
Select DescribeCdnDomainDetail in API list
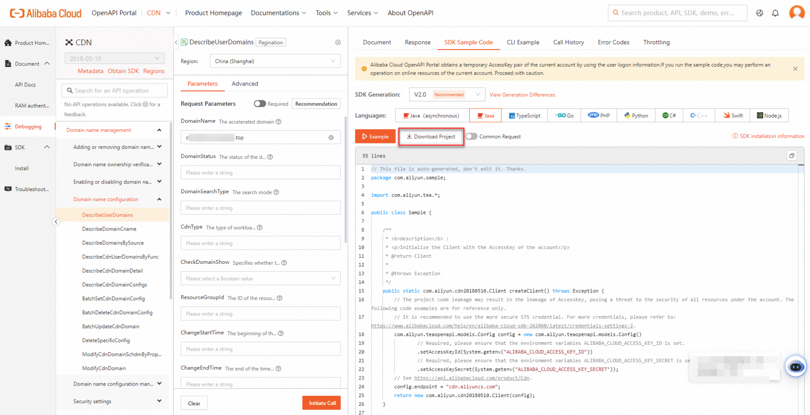tap(112, 271)
